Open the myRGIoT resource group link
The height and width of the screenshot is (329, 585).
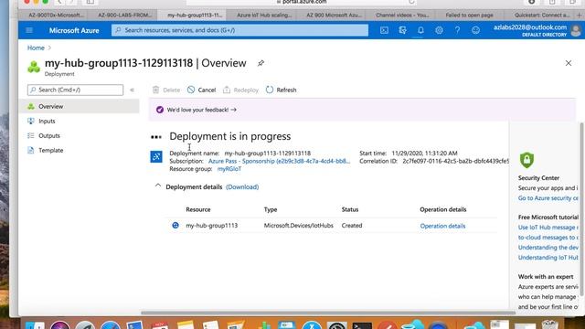click(x=229, y=169)
